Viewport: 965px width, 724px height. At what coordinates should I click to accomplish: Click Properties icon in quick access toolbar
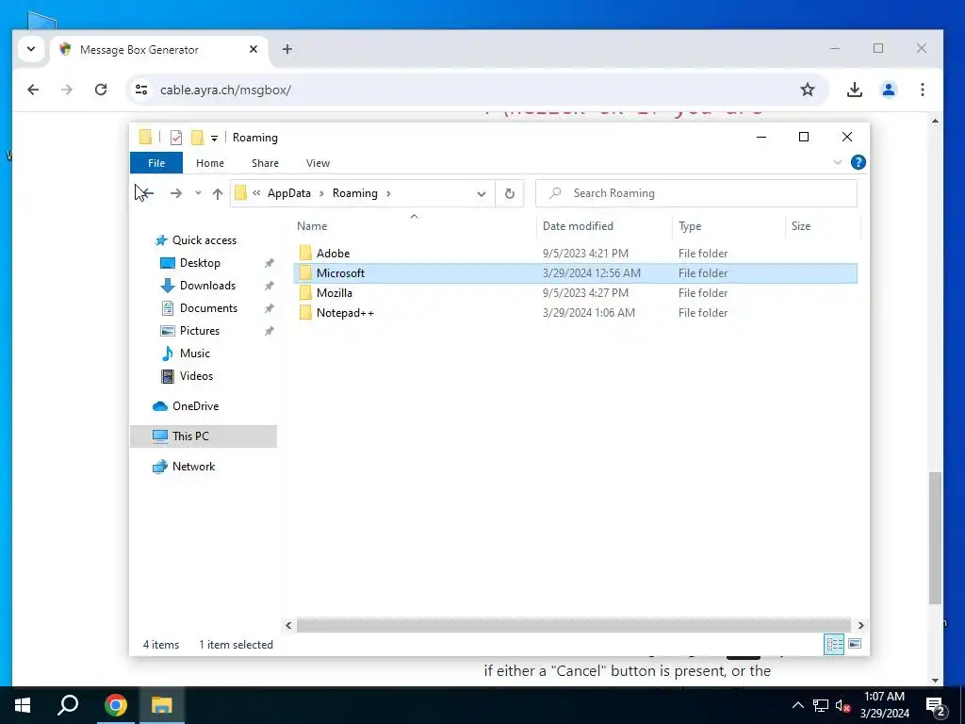coord(176,138)
